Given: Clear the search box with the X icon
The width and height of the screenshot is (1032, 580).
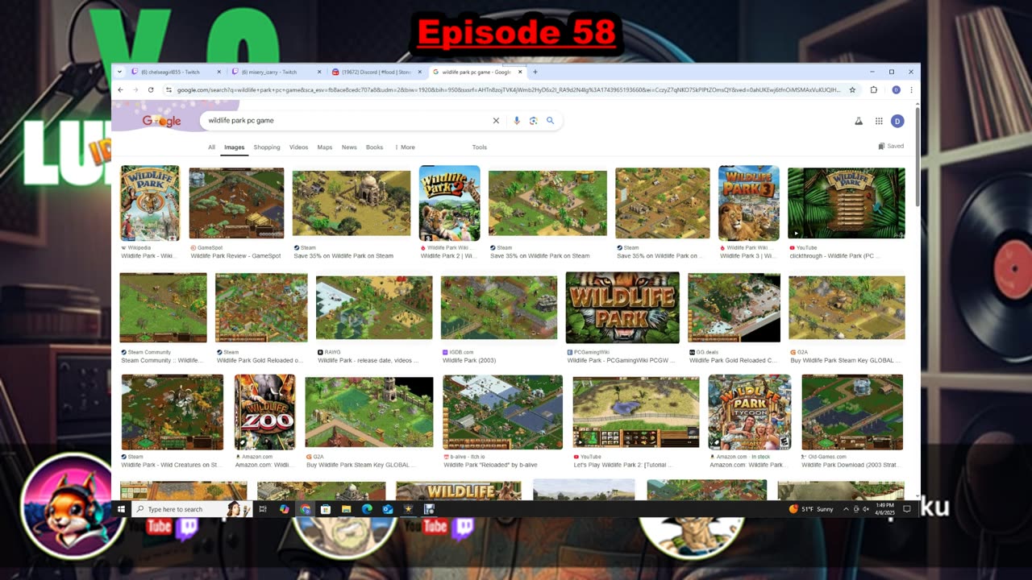Looking at the screenshot, I should click(496, 121).
